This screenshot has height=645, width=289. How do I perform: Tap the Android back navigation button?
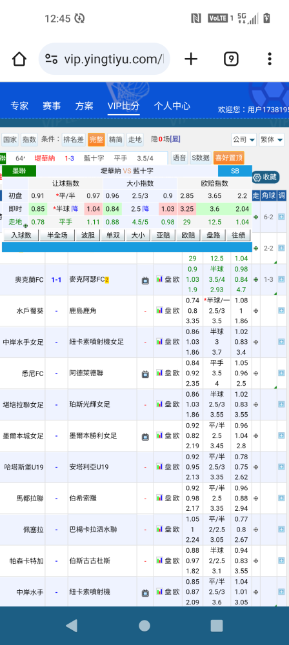[72, 626]
